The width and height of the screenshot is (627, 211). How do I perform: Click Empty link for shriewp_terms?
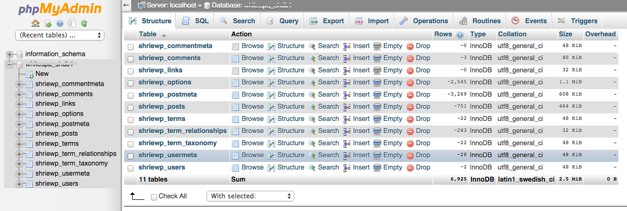point(393,119)
